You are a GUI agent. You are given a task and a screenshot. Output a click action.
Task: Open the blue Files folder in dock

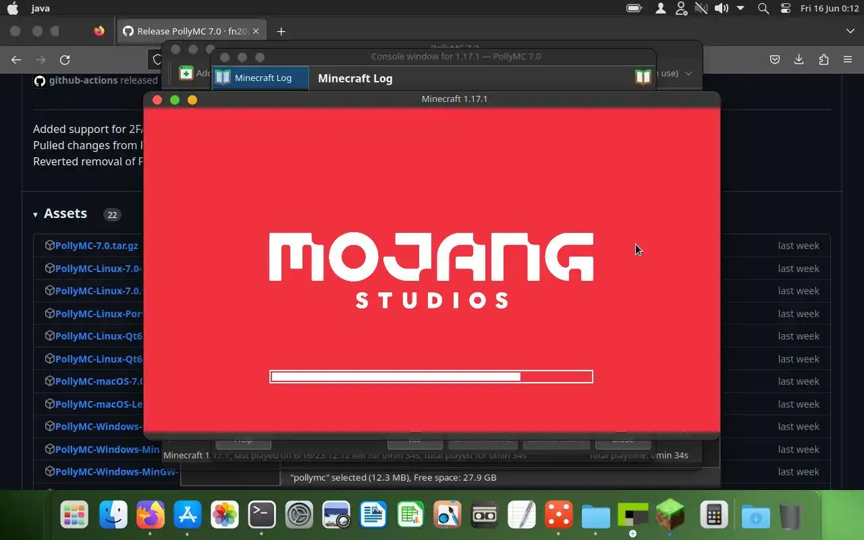click(x=596, y=516)
